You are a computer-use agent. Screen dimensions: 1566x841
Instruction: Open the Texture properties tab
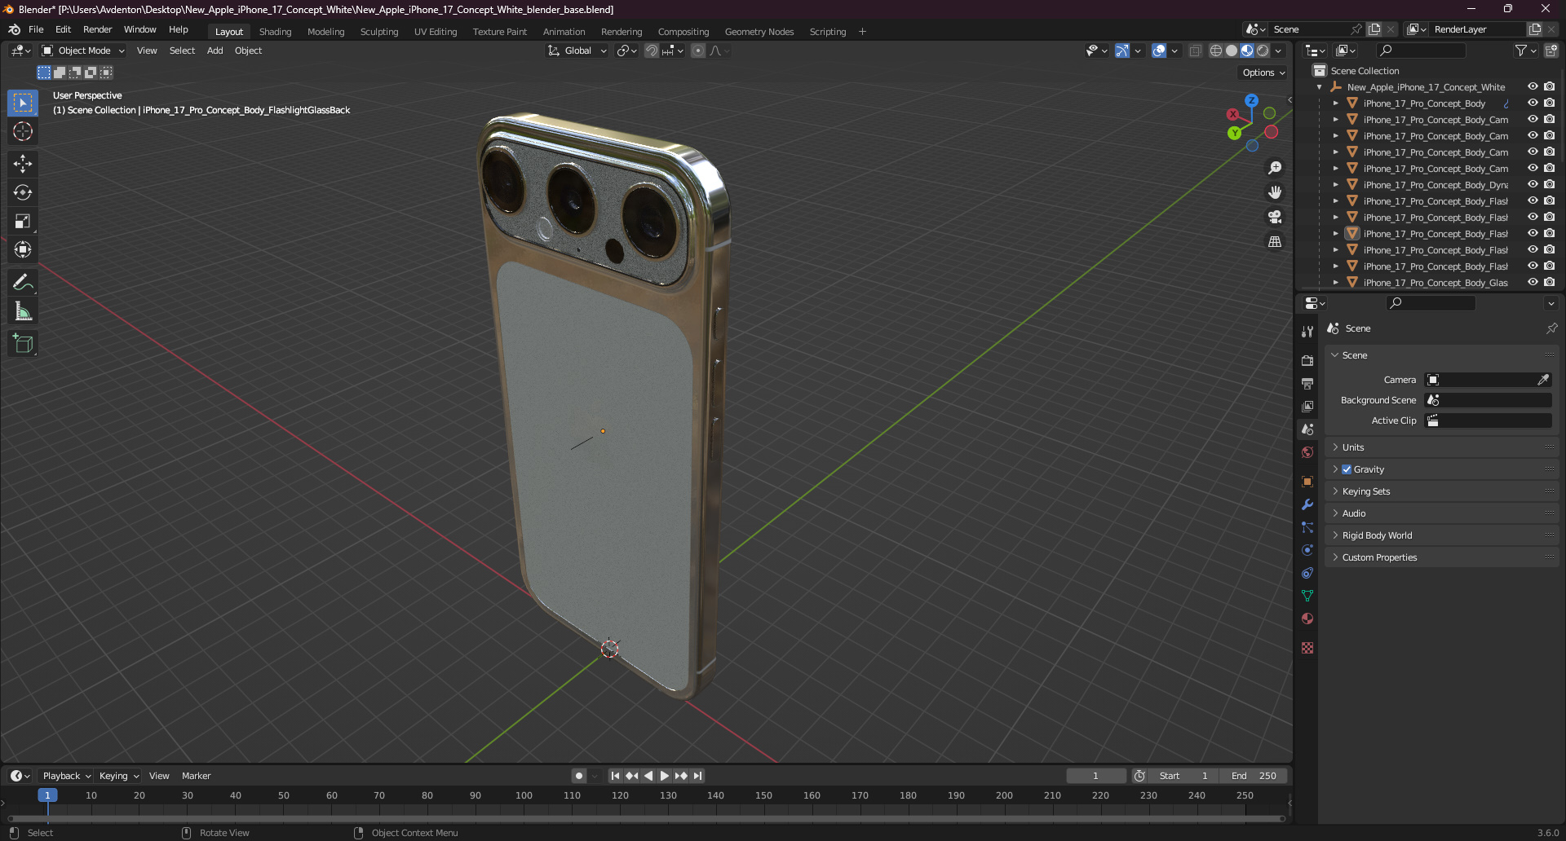click(x=1307, y=648)
